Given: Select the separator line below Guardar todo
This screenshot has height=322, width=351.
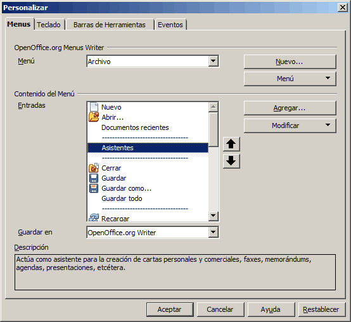Looking at the screenshot, I should point(145,209).
